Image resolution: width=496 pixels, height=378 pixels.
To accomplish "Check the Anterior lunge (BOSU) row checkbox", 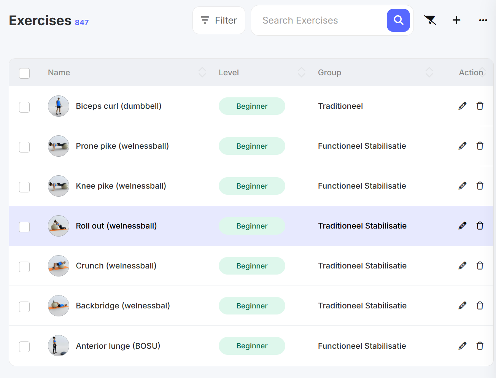I will tap(24, 347).
